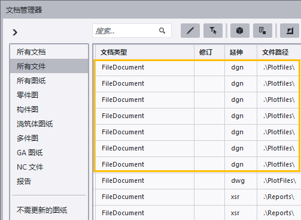This screenshot has width=301, height=220.
Task: Select the 零件图 category
Action: coord(49,95)
